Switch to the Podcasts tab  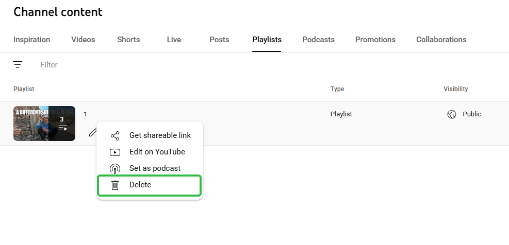click(319, 40)
